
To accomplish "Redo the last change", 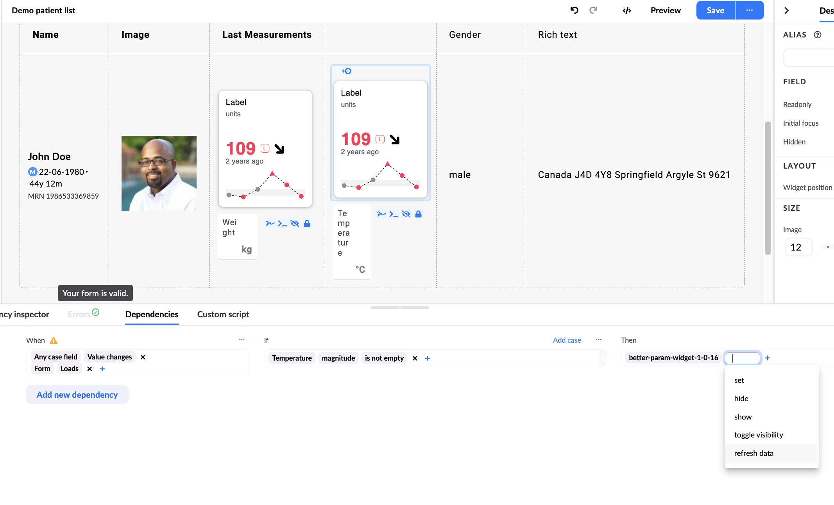I will [593, 11].
